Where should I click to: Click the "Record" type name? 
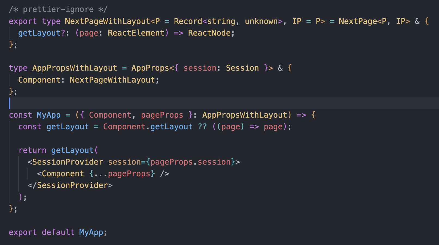[x=188, y=21]
